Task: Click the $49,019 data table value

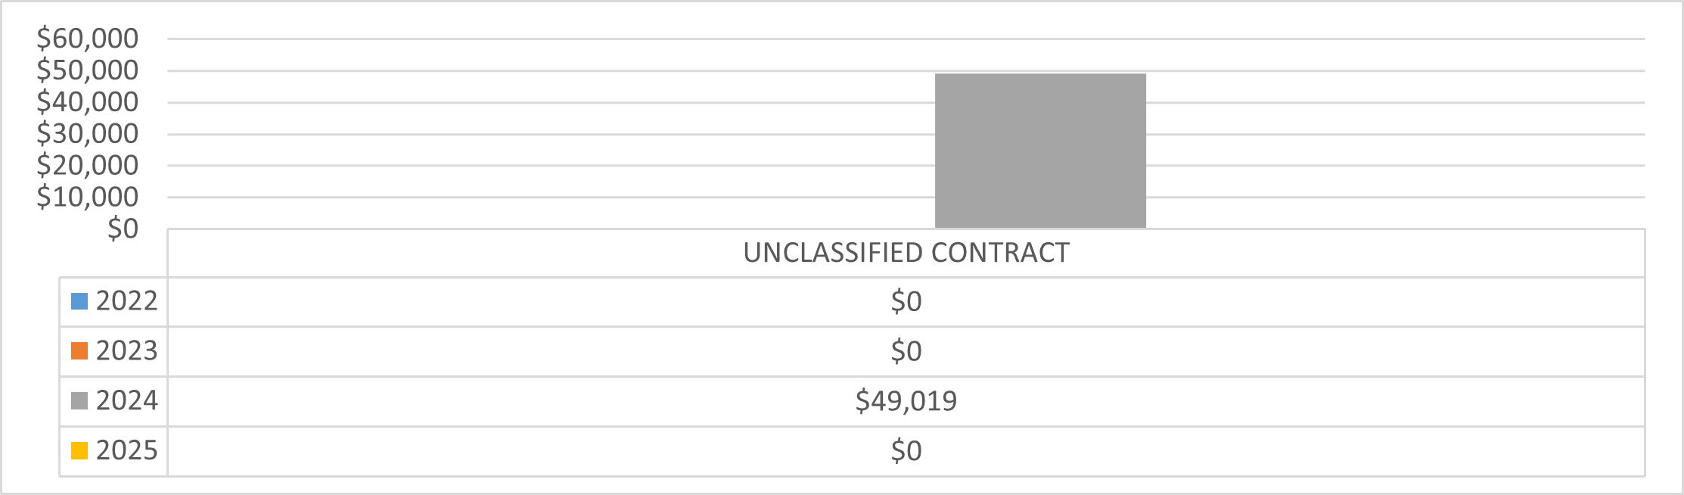Action: coord(906,401)
